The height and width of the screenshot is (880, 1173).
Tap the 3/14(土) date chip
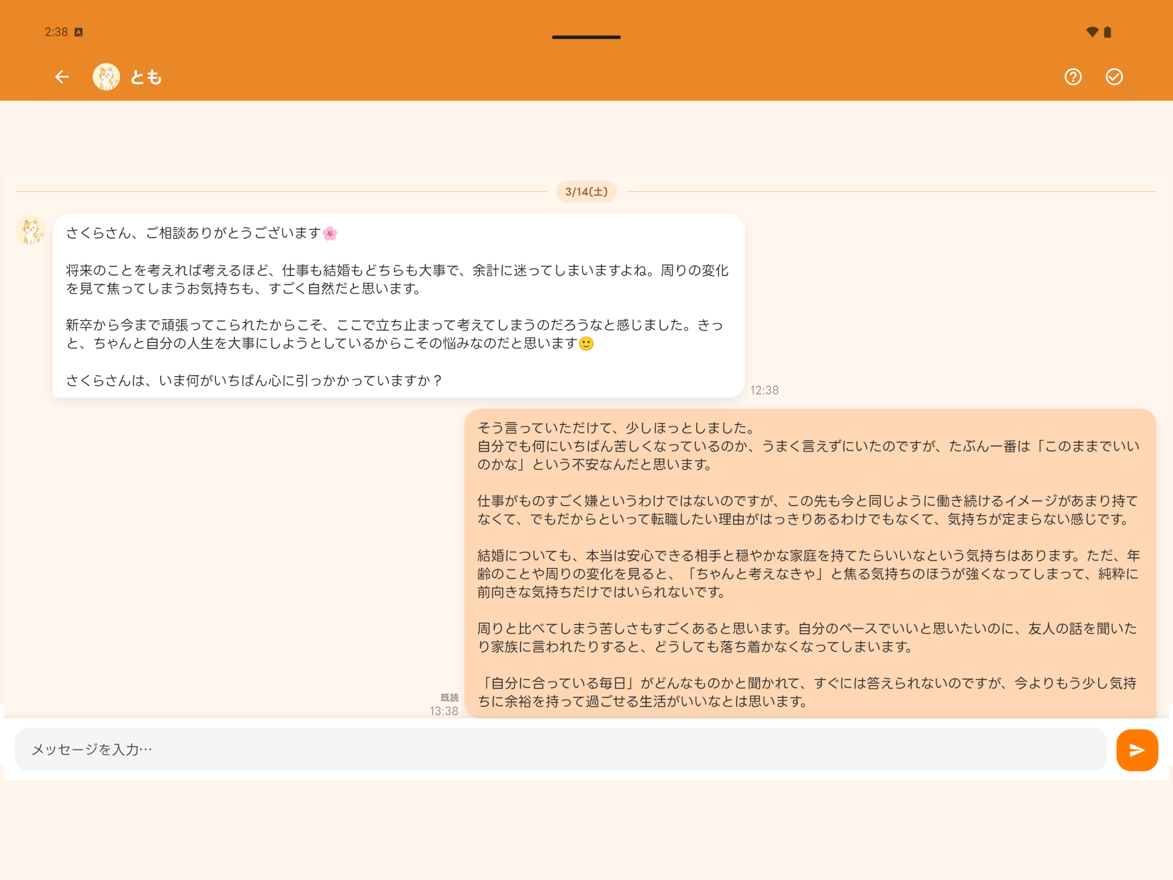click(x=586, y=191)
